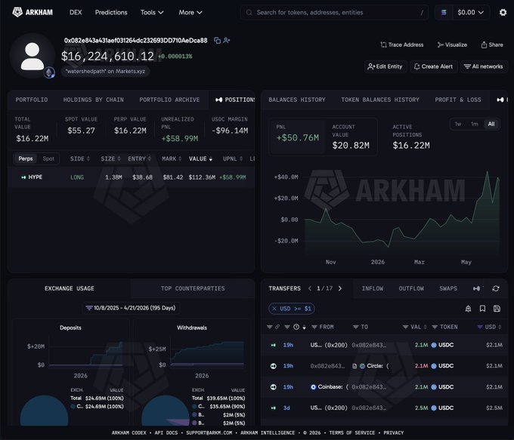
Task: Click the contract document icon before Circle
Action: pyautogui.click(x=355, y=366)
